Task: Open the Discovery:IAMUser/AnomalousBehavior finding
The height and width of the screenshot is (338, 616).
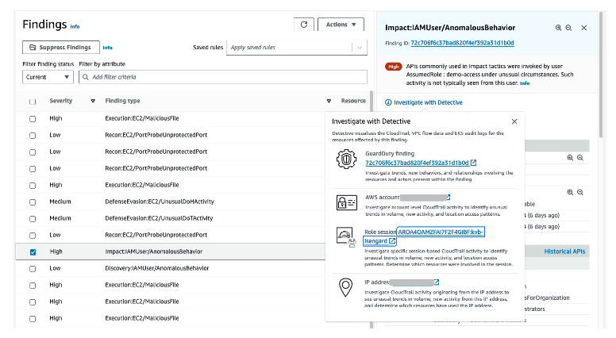Action: pyautogui.click(x=156, y=268)
